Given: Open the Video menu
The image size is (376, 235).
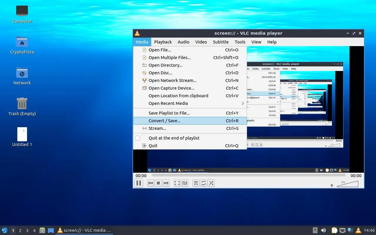Looking at the screenshot, I should 201,42.
